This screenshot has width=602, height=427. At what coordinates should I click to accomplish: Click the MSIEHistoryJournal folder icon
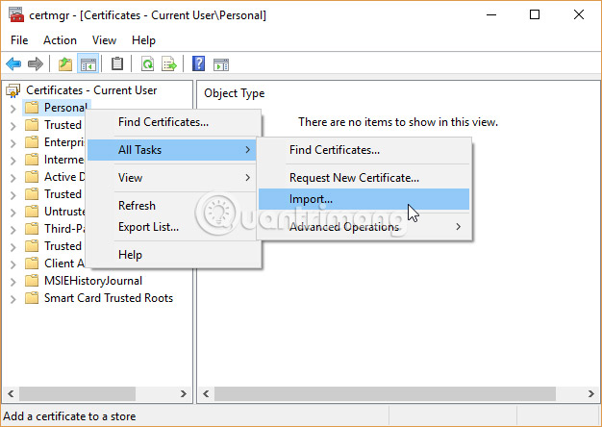coord(32,281)
